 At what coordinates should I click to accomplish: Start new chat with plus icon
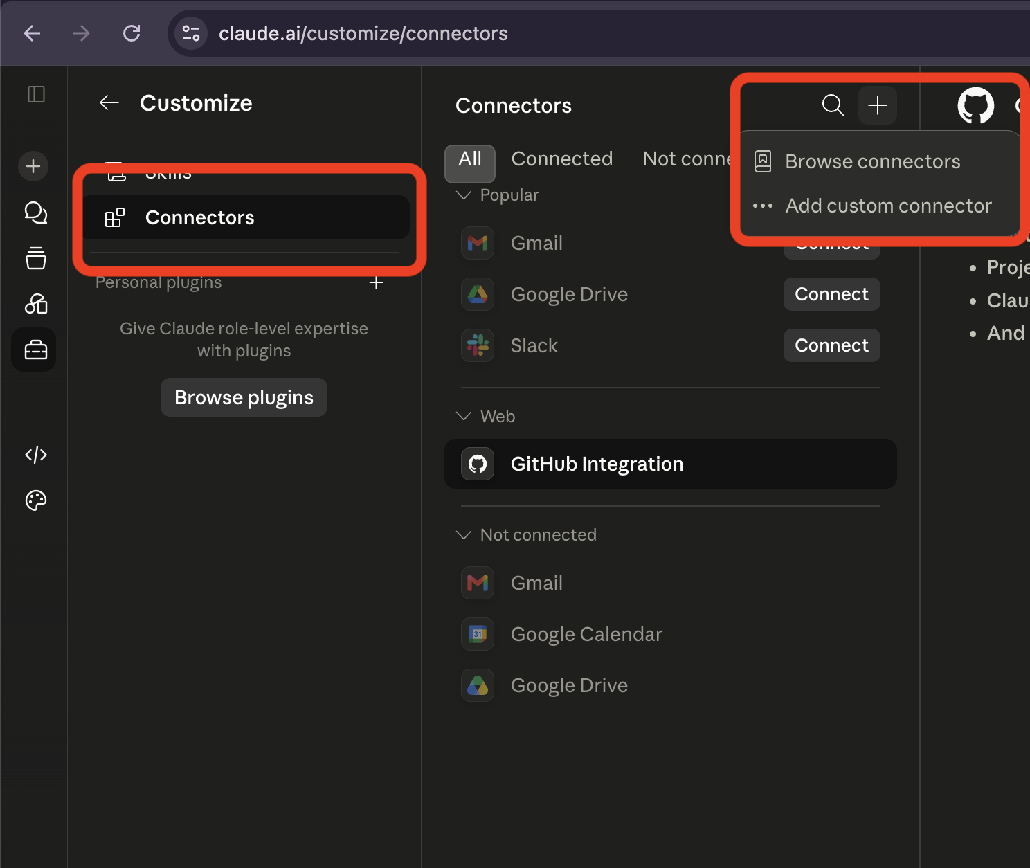[33, 166]
